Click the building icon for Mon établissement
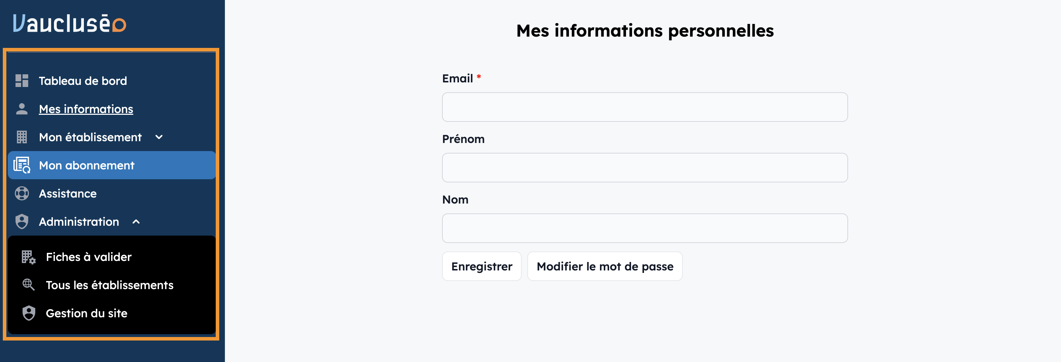This screenshot has height=362, width=1061. click(22, 137)
